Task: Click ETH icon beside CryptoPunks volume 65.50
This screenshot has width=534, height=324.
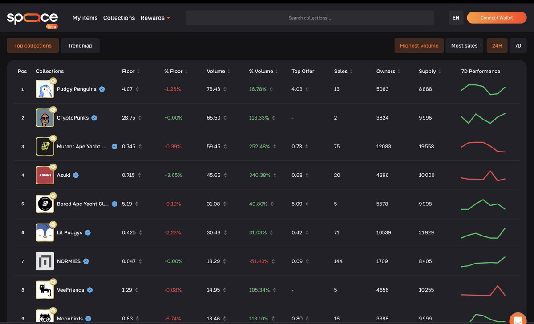Action: click(225, 118)
